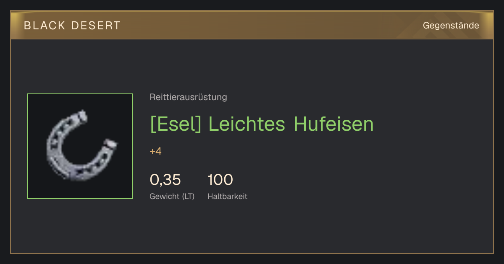504x264 pixels.
Task: Open the Gegenstände section link
Action: (451, 26)
